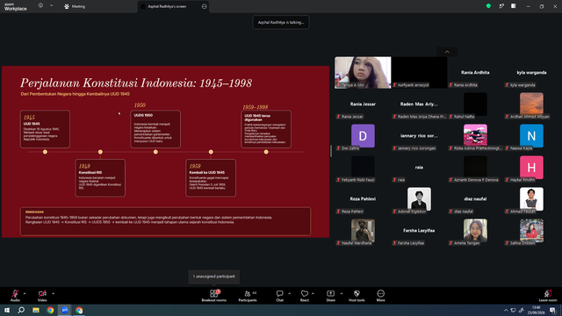Select Ahmad Fauzan photo tile
562x316 pixels.
(531, 199)
